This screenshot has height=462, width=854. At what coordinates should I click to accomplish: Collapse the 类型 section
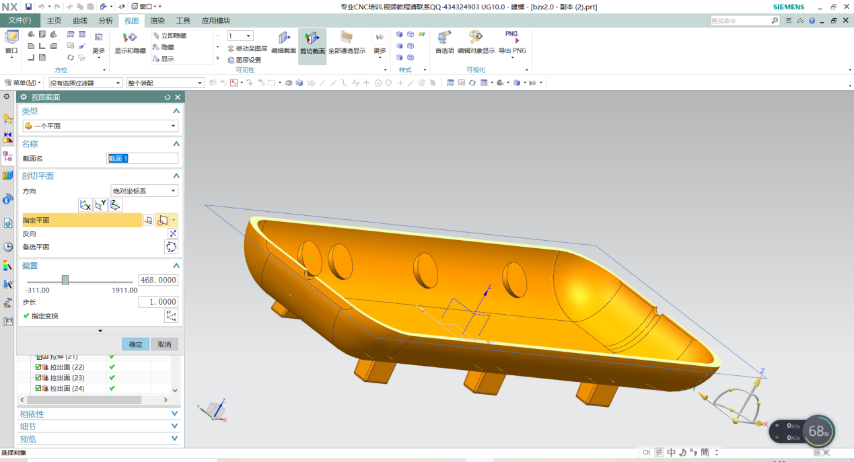click(176, 111)
